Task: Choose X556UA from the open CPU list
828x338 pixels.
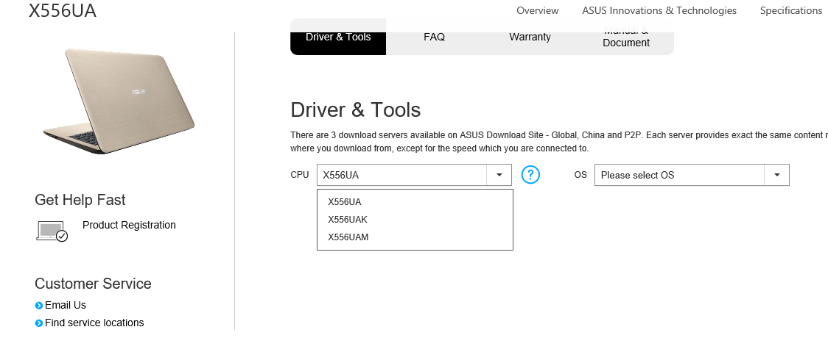Action: (x=345, y=202)
